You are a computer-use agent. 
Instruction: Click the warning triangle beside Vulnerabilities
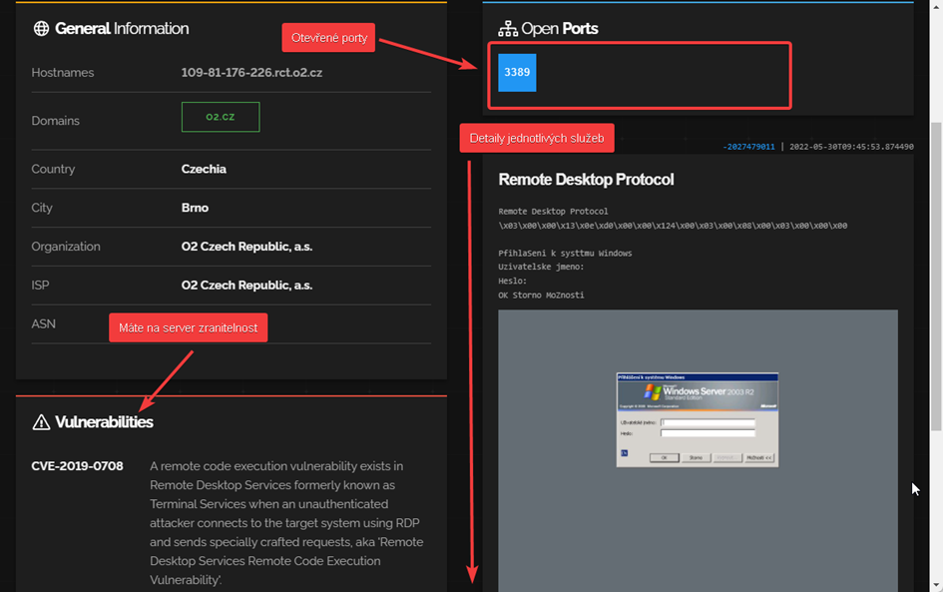pyautogui.click(x=41, y=422)
